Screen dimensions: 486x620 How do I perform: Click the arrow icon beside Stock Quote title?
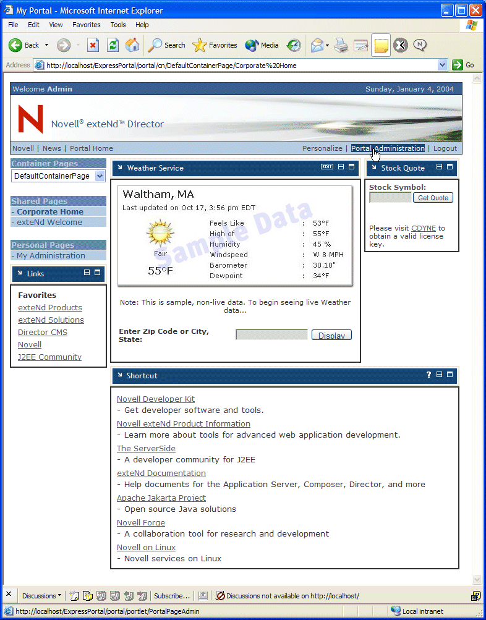pyautogui.click(x=373, y=168)
